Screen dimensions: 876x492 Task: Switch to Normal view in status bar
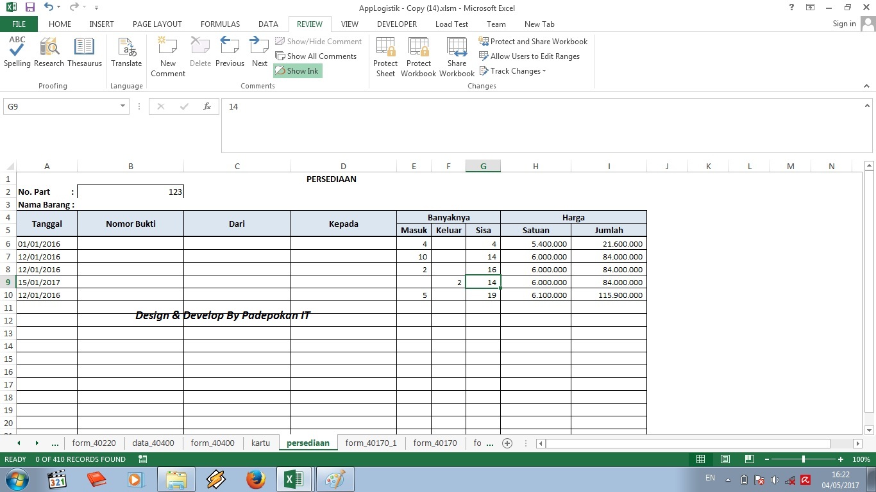pyautogui.click(x=701, y=459)
